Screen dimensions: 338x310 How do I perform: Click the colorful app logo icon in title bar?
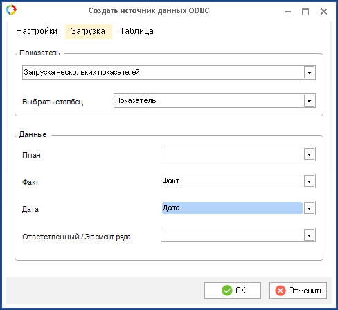point(11,10)
